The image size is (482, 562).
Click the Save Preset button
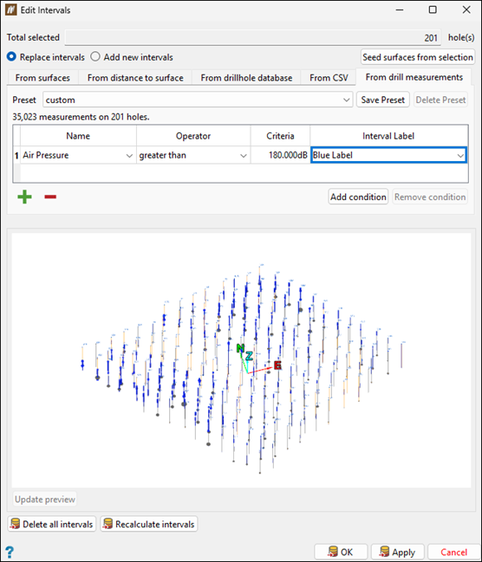point(382,100)
